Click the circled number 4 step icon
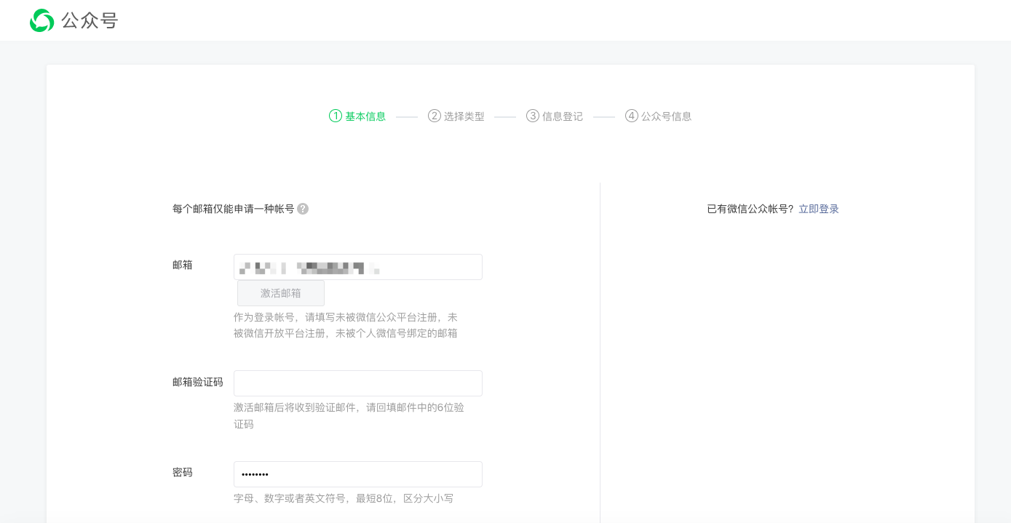This screenshot has width=1011, height=523. pos(631,116)
